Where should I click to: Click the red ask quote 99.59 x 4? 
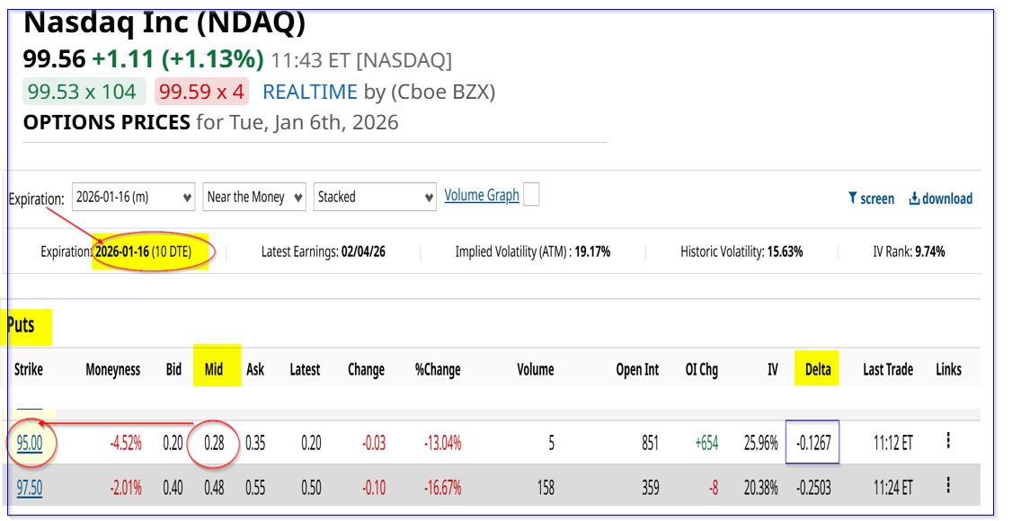click(x=202, y=92)
